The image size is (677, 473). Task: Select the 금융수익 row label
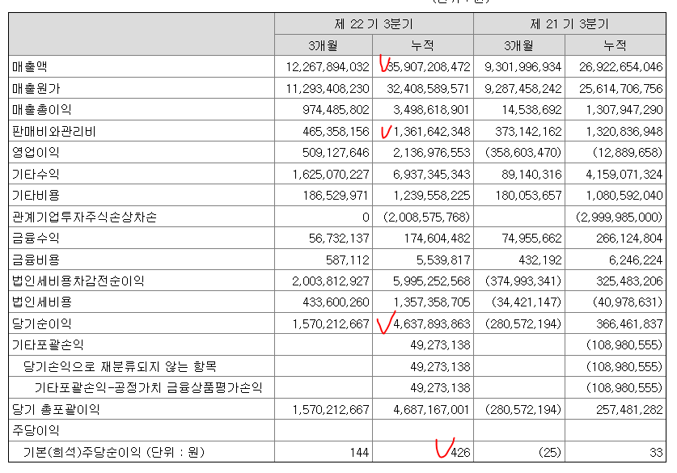pos(36,239)
